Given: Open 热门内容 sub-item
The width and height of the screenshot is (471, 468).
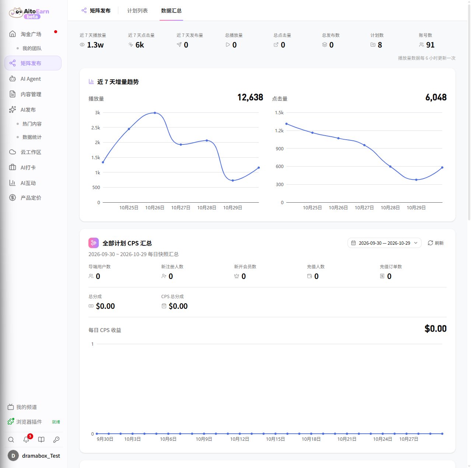Looking at the screenshot, I should coord(32,124).
